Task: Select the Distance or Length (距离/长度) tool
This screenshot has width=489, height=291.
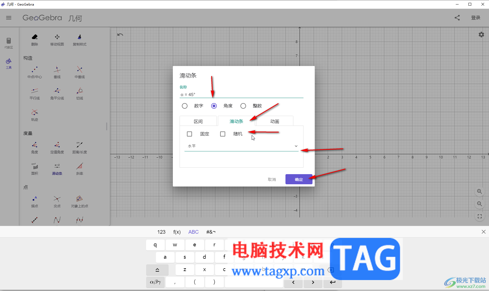Action: click(80, 148)
